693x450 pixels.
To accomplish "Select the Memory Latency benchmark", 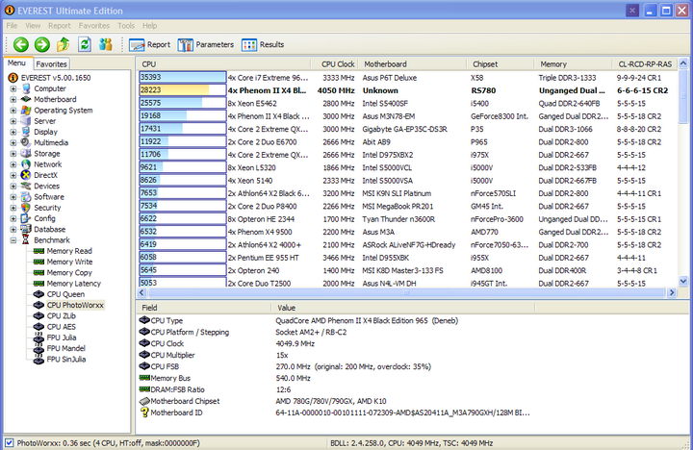I will (73, 284).
